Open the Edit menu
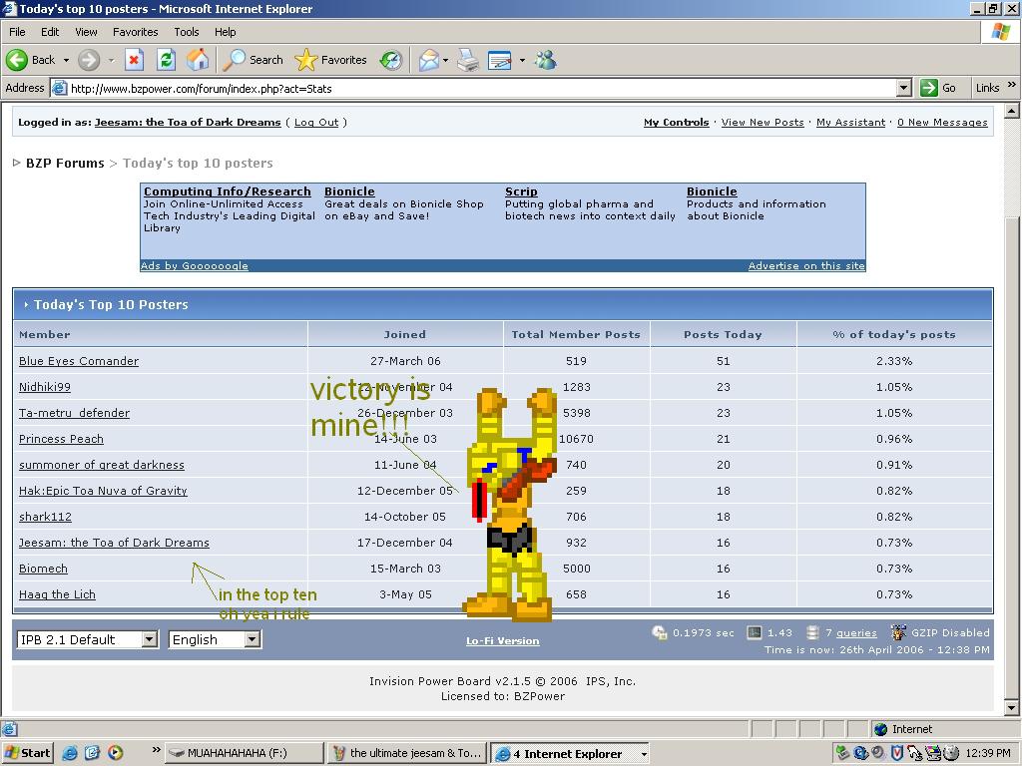 coord(50,32)
